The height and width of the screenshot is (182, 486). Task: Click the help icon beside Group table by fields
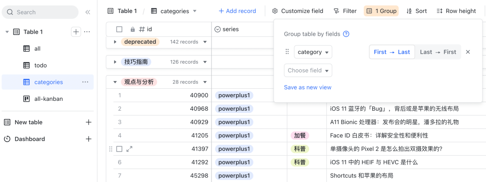(x=346, y=34)
